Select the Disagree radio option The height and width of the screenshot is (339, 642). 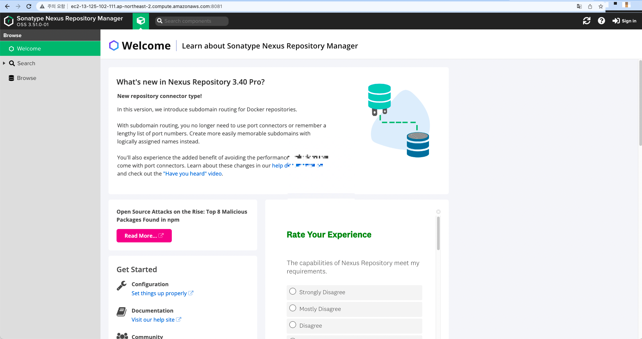pos(293,325)
